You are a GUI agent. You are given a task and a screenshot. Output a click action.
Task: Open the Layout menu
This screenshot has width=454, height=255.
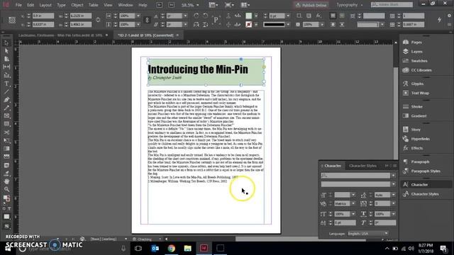45,5
